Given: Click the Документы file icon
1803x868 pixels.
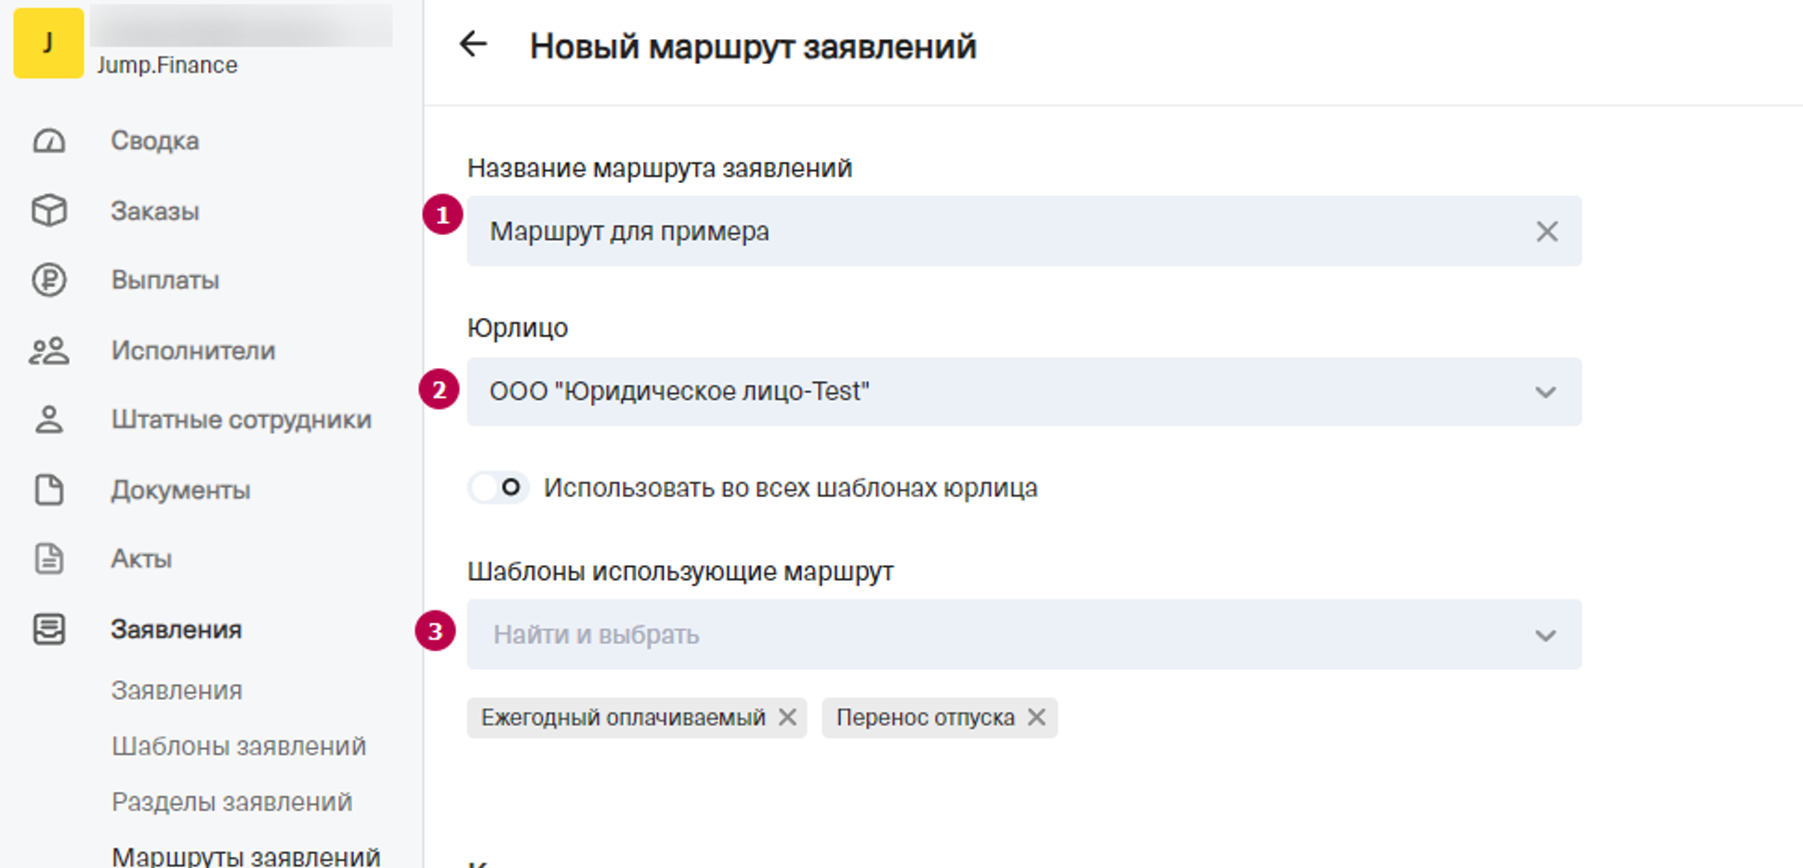Looking at the screenshot, I should pos(49,490).
